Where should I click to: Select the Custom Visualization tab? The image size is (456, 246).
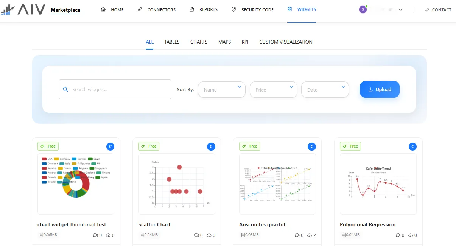tap(286, 42)
